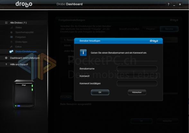Click the Drobo device thumbnail image
This screenshot has height=133, width=189.
pyautogui.click(x=24, y=94)
